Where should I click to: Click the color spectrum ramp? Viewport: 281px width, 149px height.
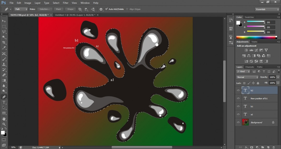256,38
